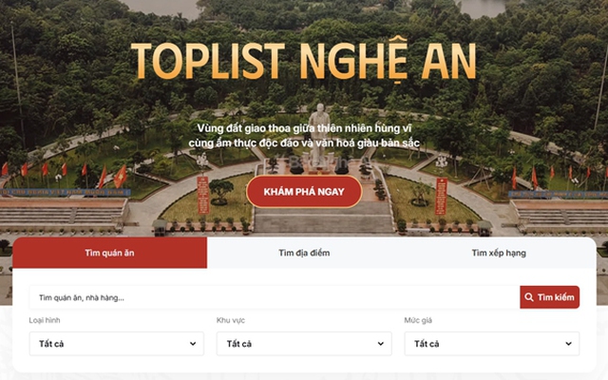Switch to the Tìm địa điểm tab
The height and width of the screenshot is (380, 608).
pos(304,253)
